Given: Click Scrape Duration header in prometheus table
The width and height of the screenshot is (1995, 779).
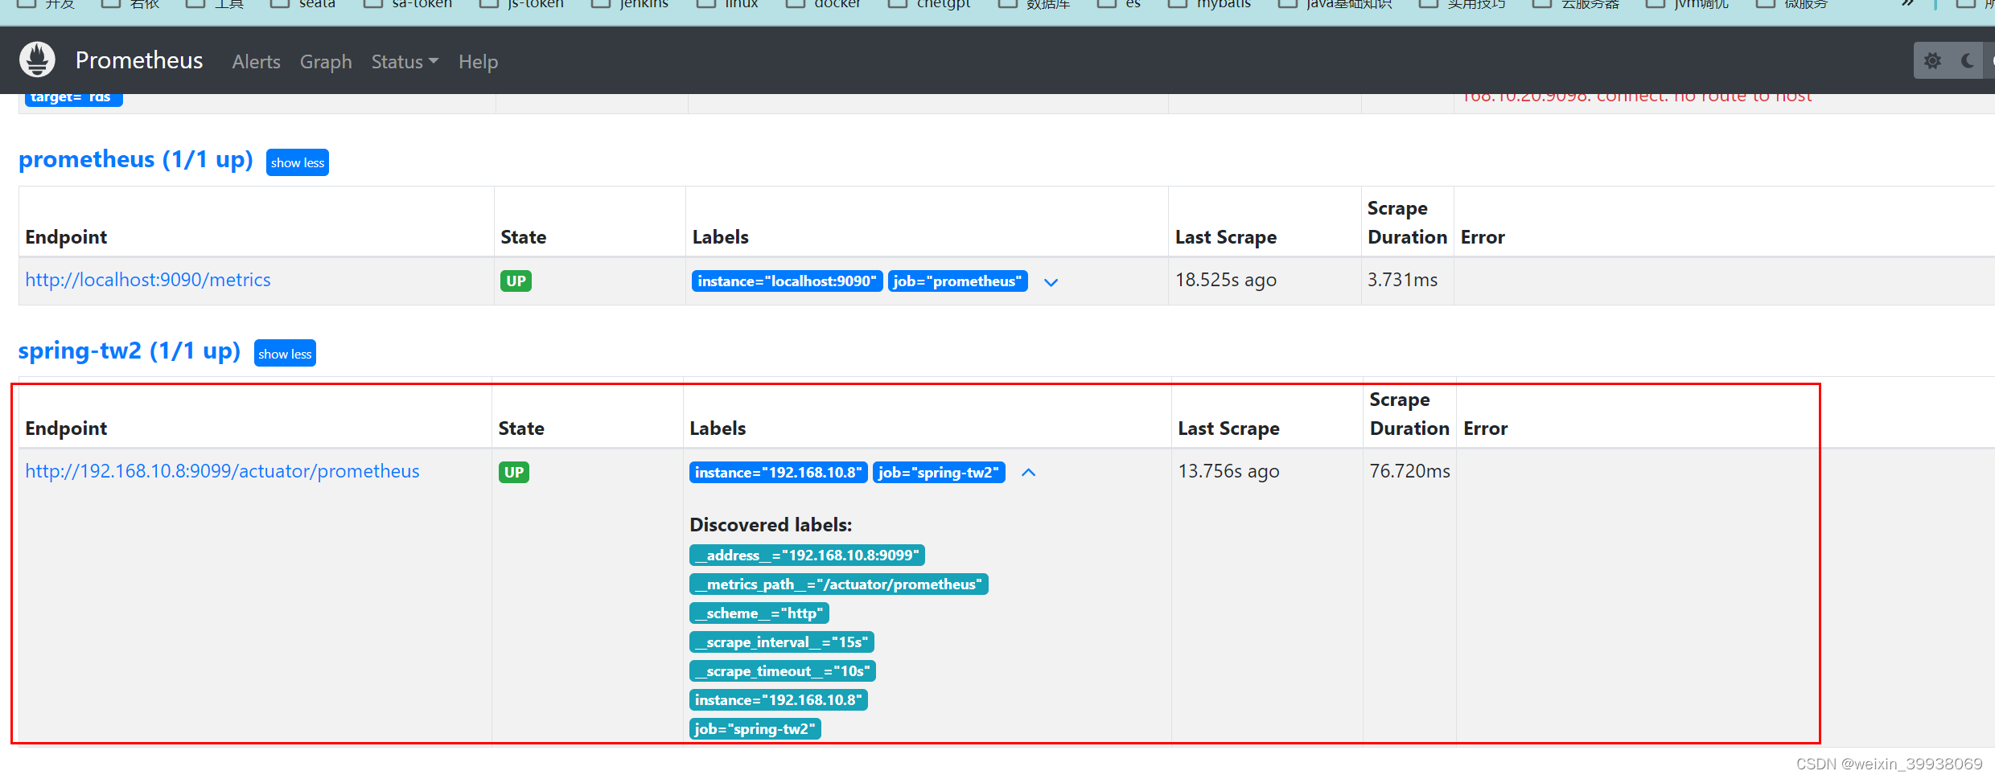Looking at the screenshot, I should pos(1407,223).
